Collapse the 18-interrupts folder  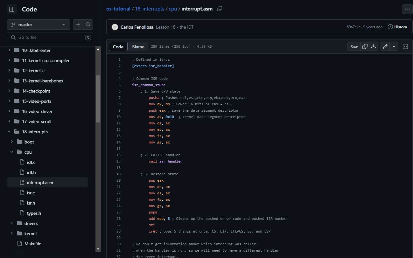coord(9,132)
